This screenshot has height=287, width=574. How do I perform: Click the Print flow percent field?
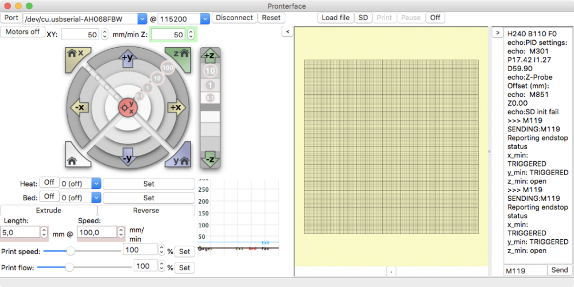(146, 266)
